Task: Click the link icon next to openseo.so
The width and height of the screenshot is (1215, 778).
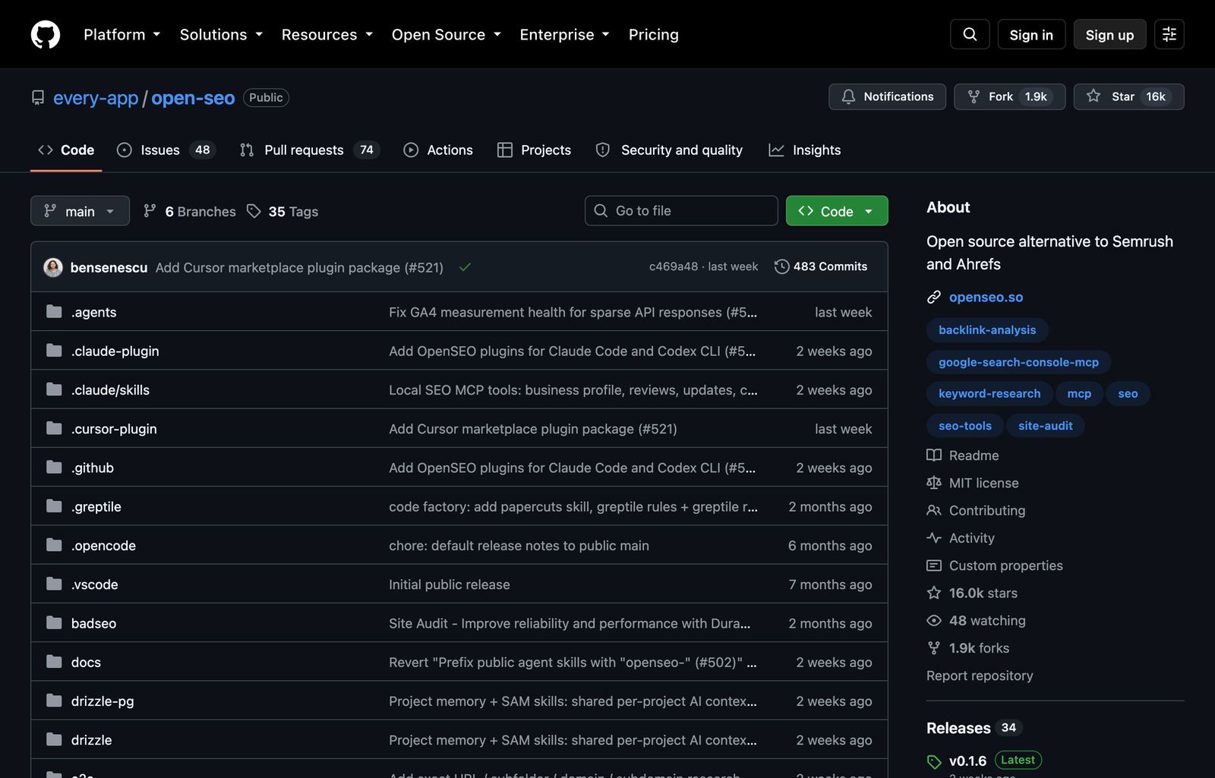Action: [x=934, y=297]
